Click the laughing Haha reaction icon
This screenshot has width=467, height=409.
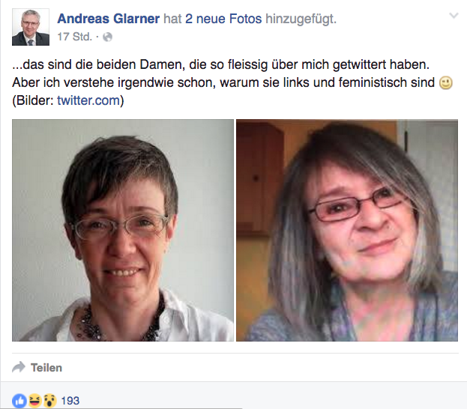34,401
